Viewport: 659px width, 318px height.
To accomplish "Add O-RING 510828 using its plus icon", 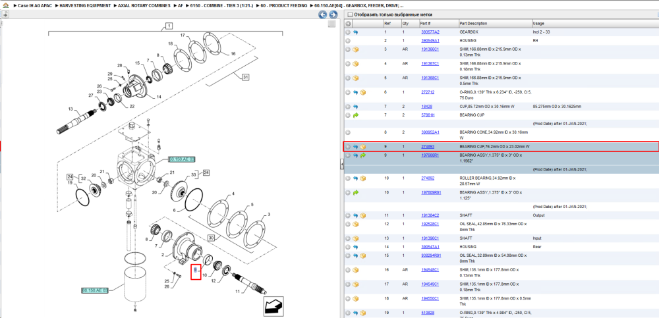I will coord(348,313).
